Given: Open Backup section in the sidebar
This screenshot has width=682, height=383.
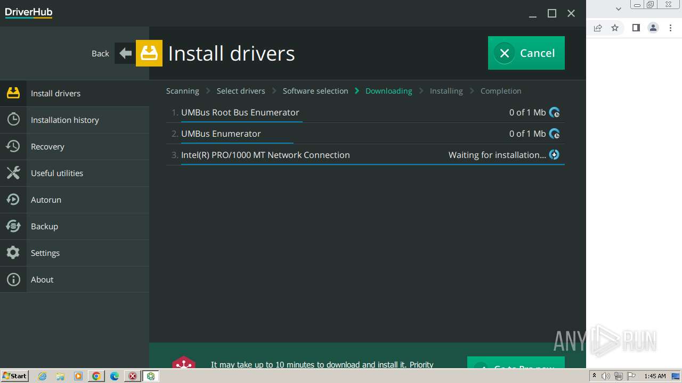Looking at the screenshot, I should [x=75, y=226].
